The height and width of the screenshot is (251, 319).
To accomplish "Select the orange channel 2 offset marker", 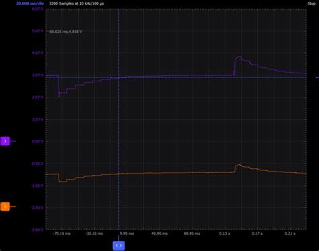I will 5,207.
